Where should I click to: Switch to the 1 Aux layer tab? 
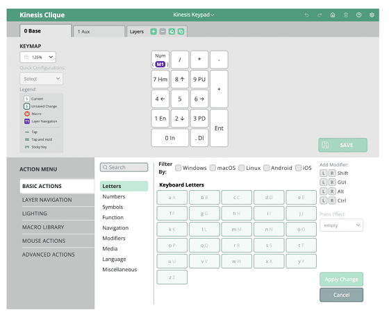click(x=99, y=31)
